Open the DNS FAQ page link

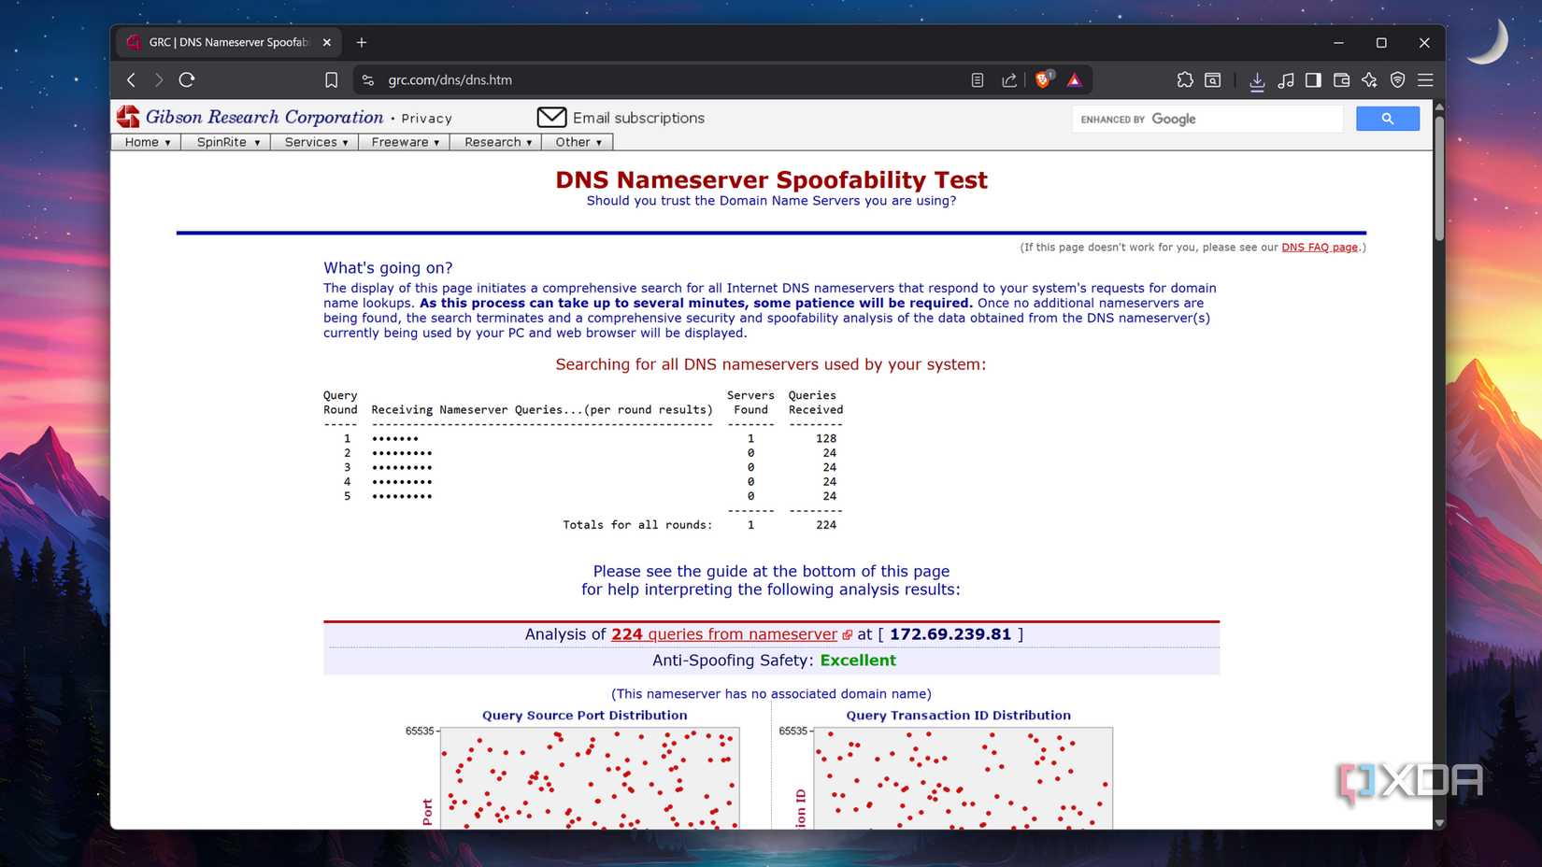[1320, 247]
